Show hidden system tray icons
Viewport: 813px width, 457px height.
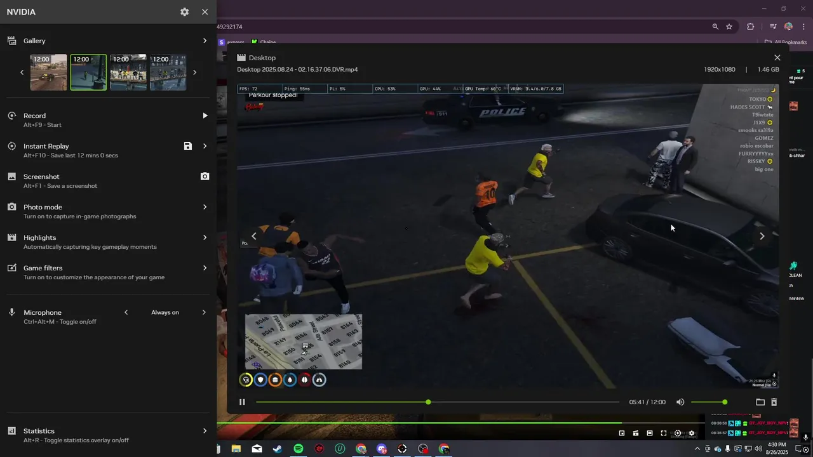click(x=697, y=449)
